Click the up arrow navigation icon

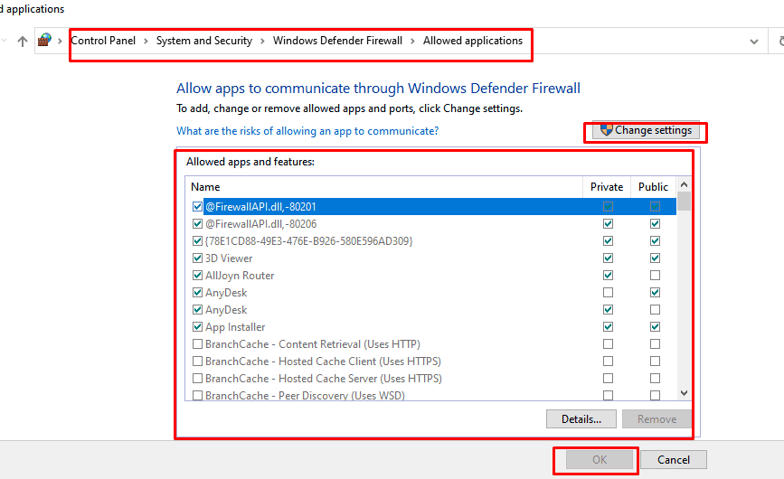point(22,41)
